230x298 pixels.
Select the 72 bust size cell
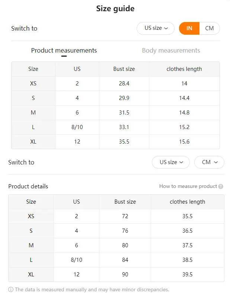click(125, 216)
